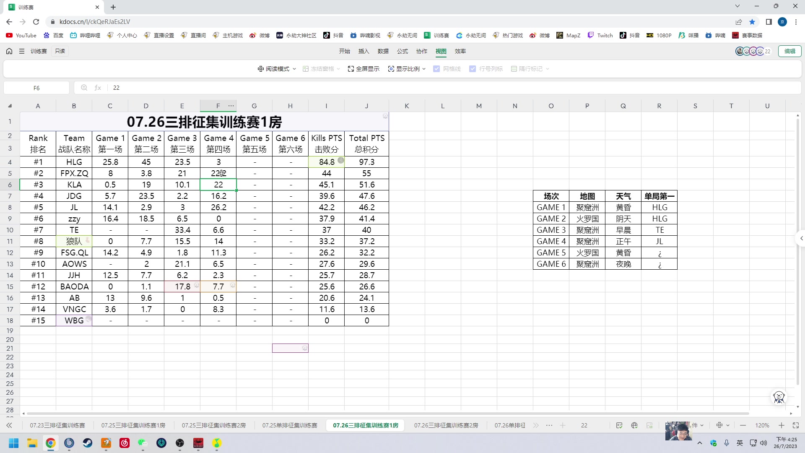805x453 pixels.
Task: Toggle the 网格线 gridlines checkbox
Action: (x=437, y=69)
